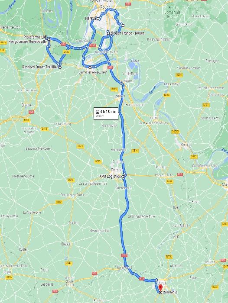
Task: Select the Pacy-sur-Eure town label
Action: point(164,175)
